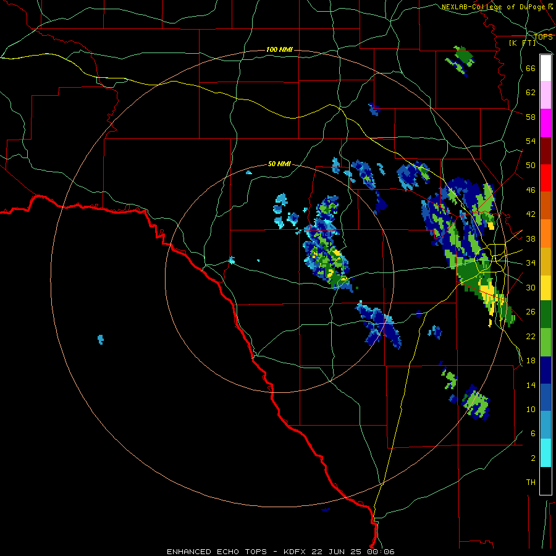Click the [K FT] units label
Screen dimensions: 556x556
522,43
